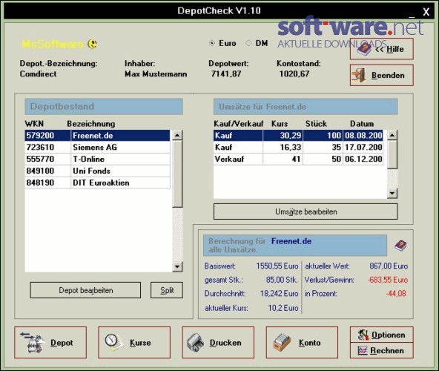Select the DM currency radio button
This screenshot has width=439, height=371.
coord(248,43)
